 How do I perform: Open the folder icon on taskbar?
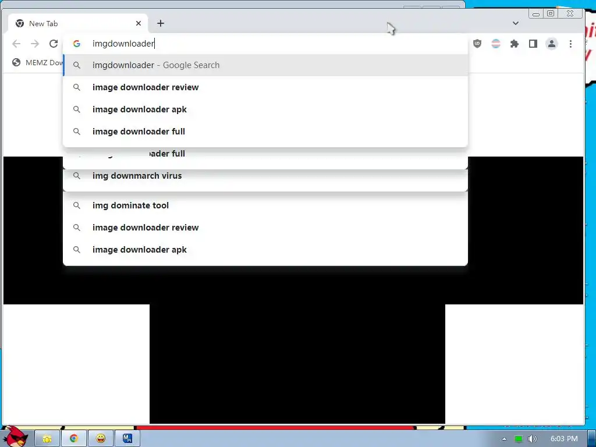[47, 439]
